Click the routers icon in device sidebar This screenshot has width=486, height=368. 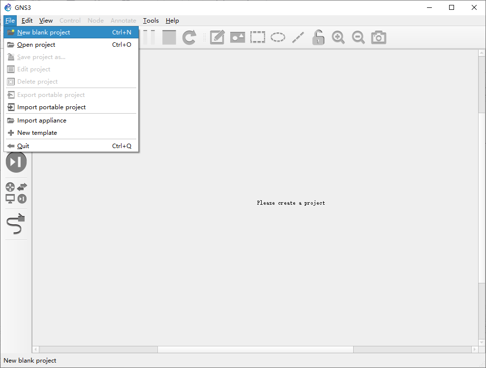pyautogui.click(x=10, y=187)
